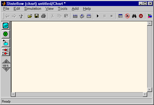
Task: Zoom in with the upper Z arrow
Action: [x=6, y=61]
